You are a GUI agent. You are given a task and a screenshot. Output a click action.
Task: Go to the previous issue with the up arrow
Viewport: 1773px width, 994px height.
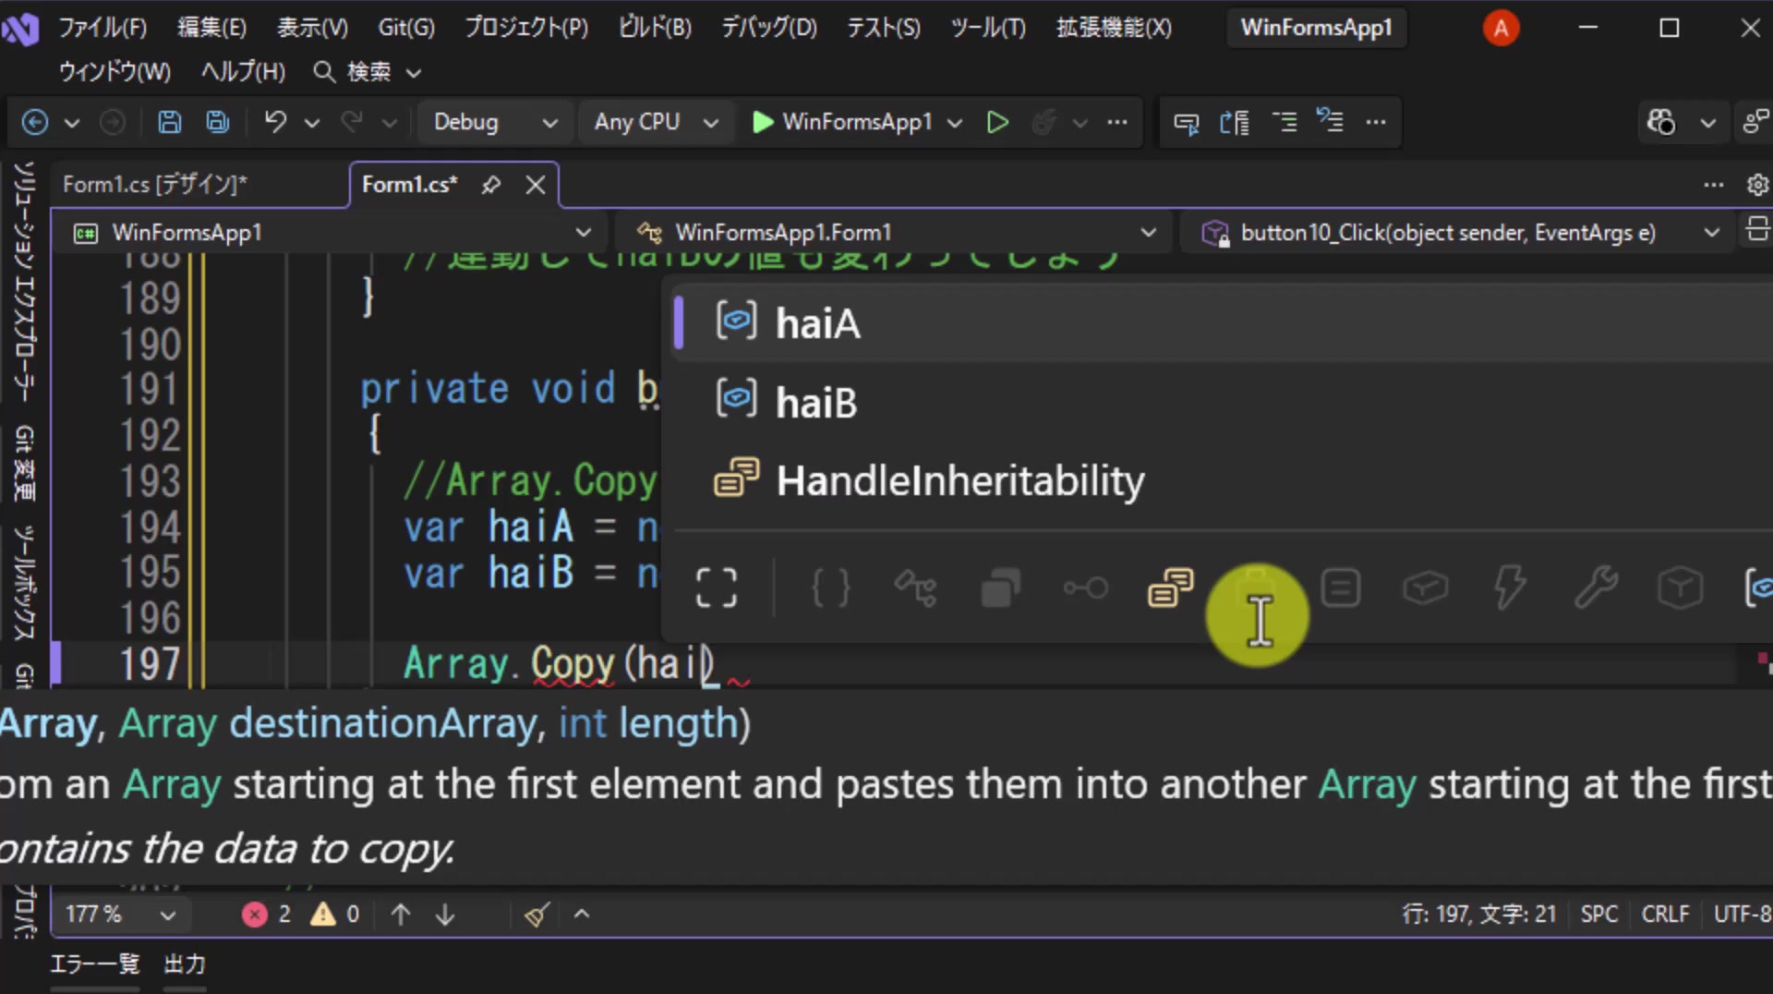401,915
